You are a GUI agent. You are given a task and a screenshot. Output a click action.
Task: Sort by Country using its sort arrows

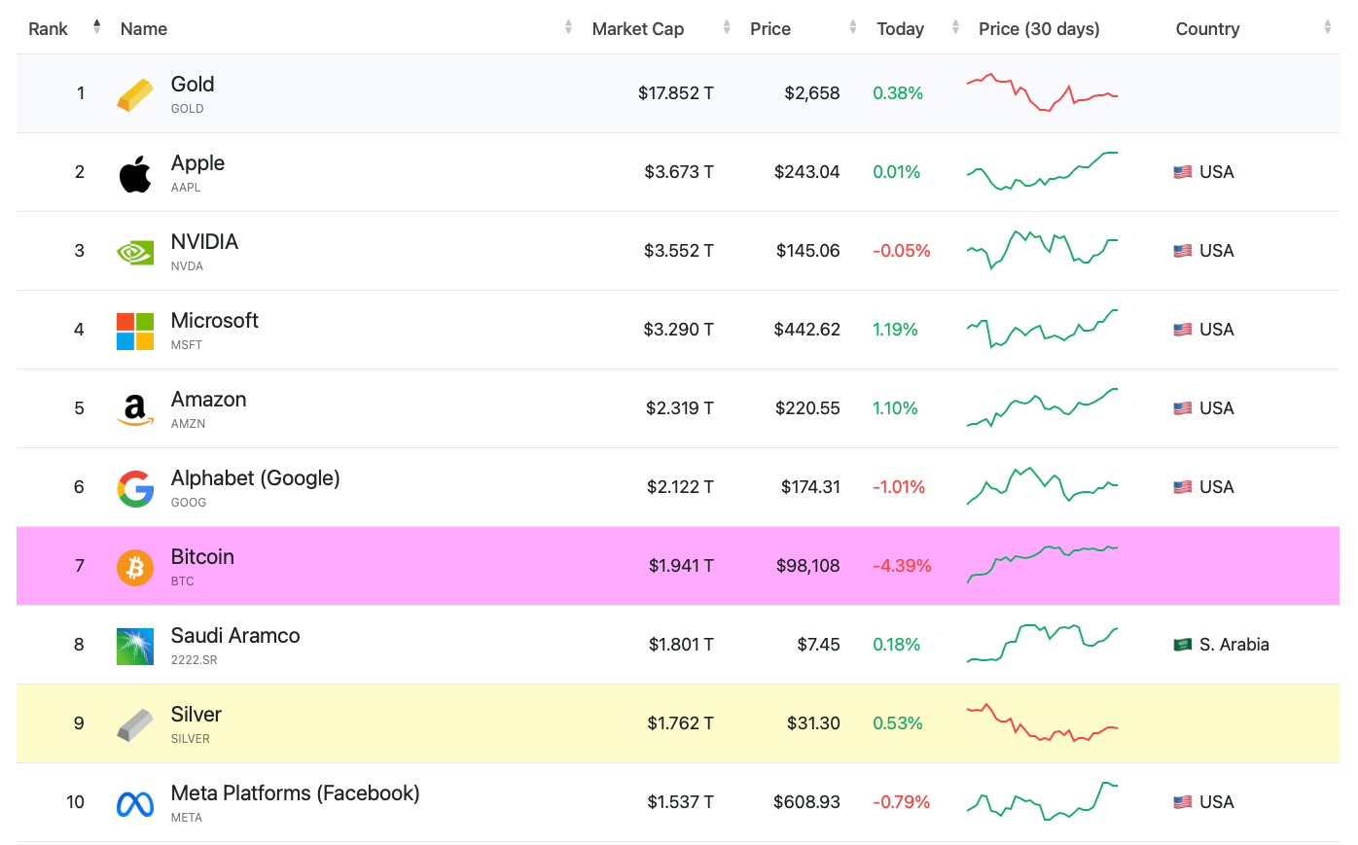point(1327,27)
